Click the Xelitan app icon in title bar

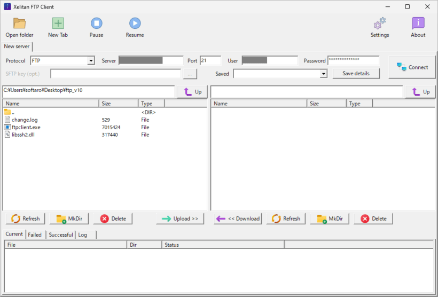(x=7, y=7)
